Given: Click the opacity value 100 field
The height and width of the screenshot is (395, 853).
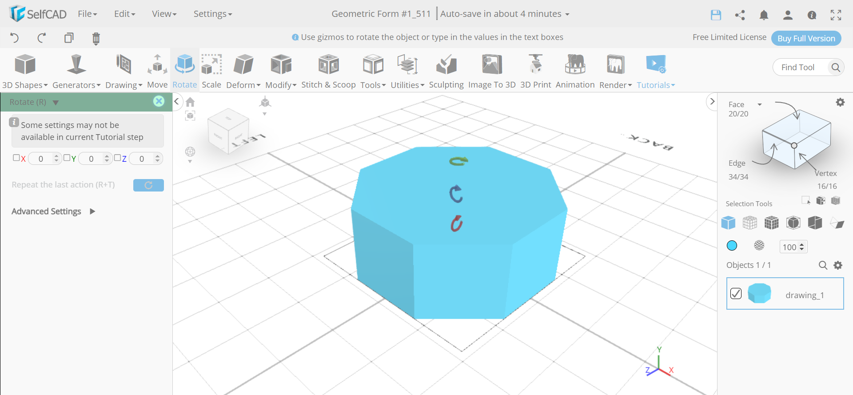Looking at the screenshot, I should pos(793,247).
